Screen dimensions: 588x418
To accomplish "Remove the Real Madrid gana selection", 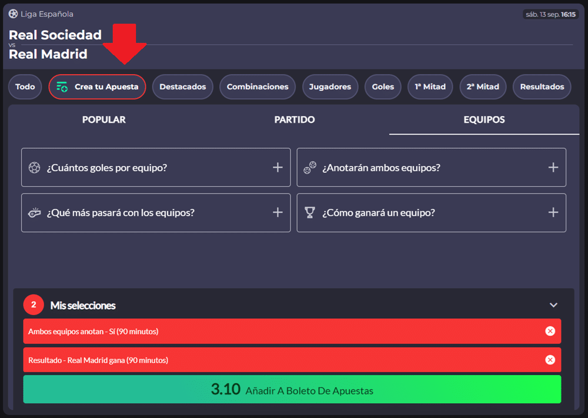I will pyautogui.click(x=550, y=360).
